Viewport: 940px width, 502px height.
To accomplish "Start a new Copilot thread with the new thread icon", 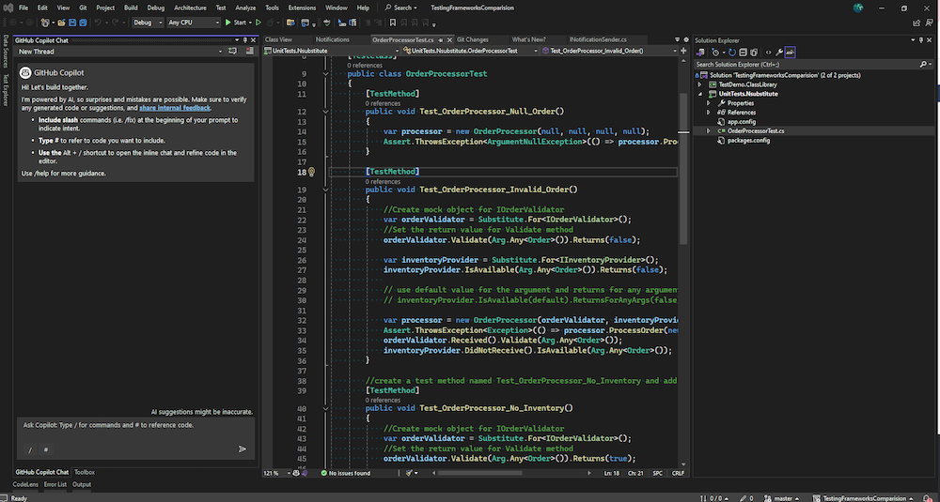I will click(232, 52).
